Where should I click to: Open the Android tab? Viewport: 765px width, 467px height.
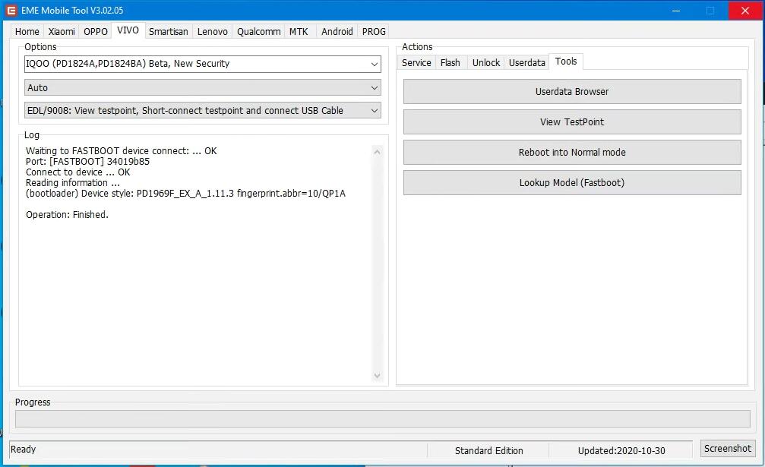[x=337, y=32]
